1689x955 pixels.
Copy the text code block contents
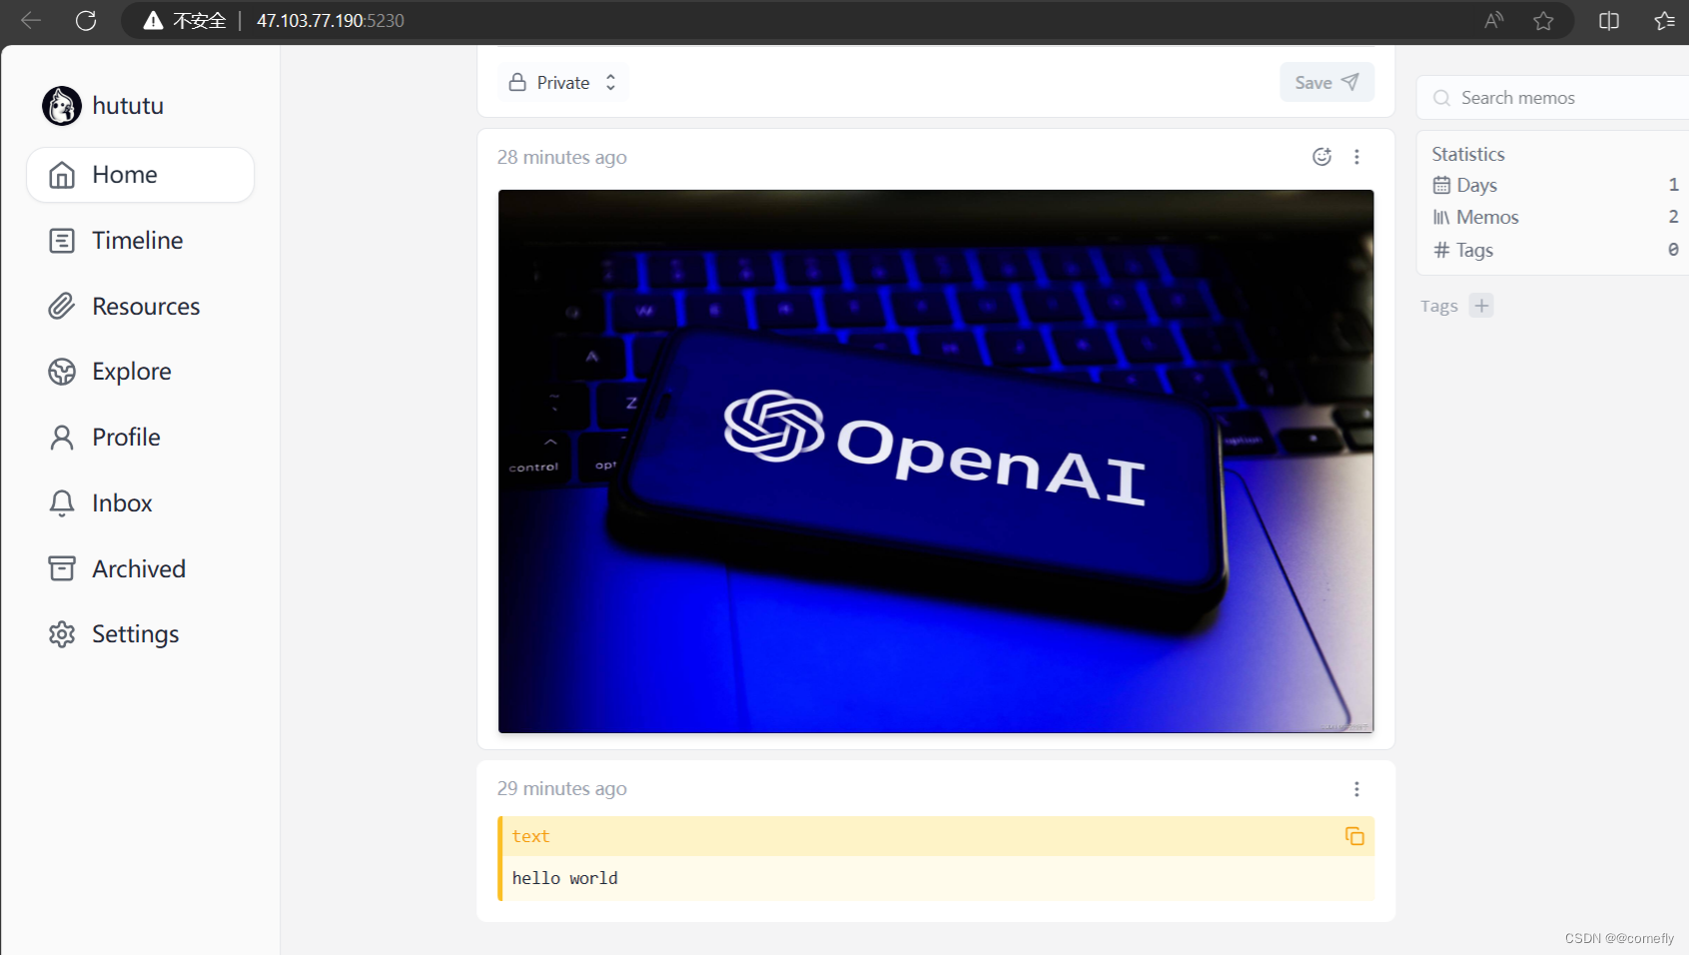click(1353, 836)
